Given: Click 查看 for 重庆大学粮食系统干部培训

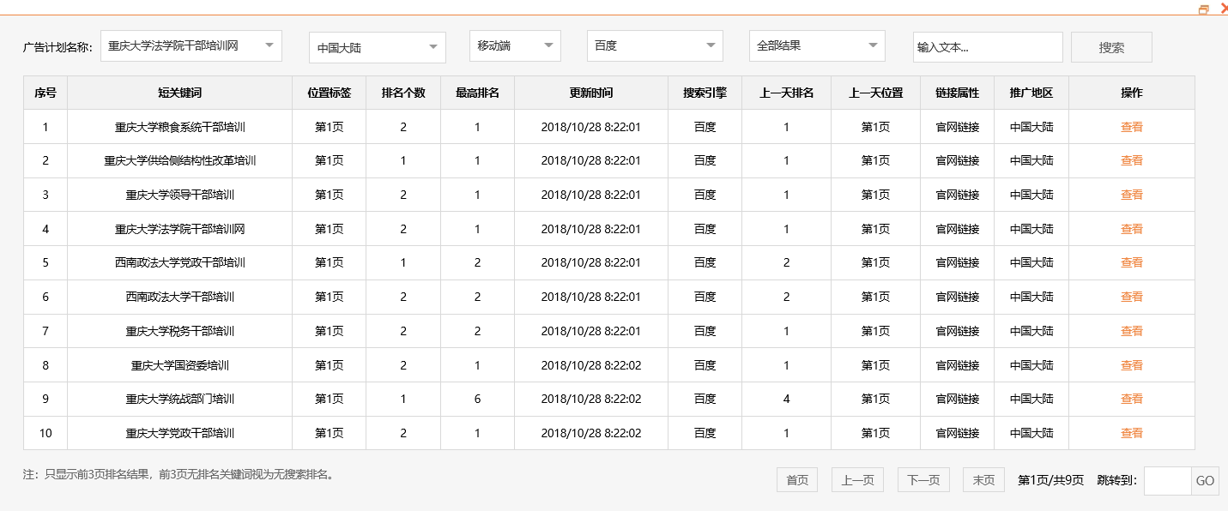Looking at the screenshot, I should point(1131,127).
